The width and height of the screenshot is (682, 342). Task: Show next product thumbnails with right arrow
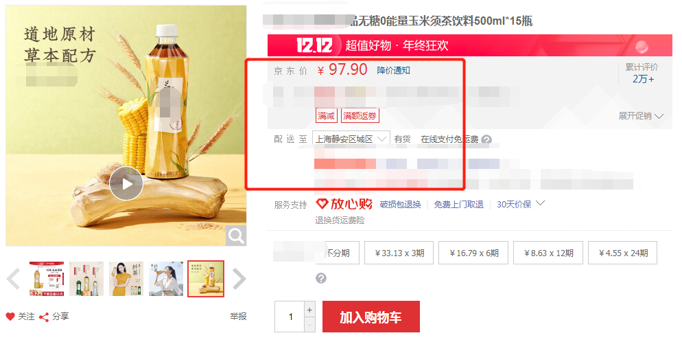pos(239,279)
